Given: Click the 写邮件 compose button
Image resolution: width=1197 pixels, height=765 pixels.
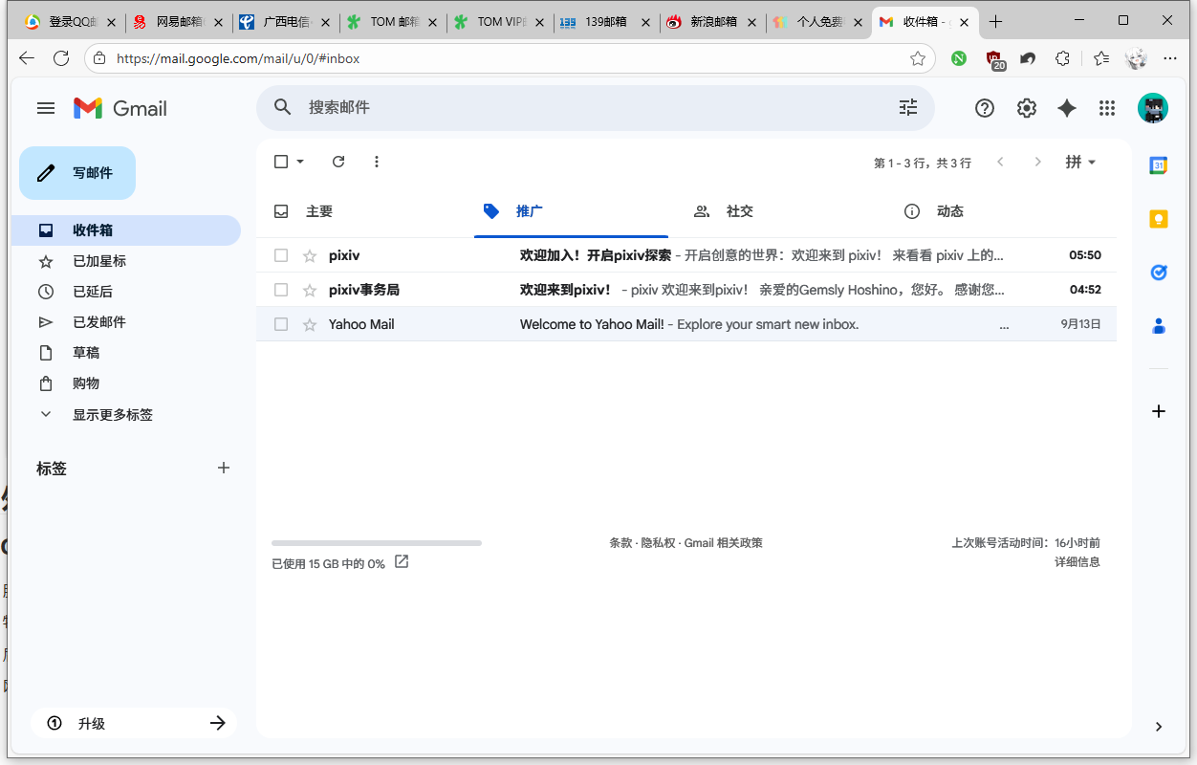Looking at the screenshot, I should pos(77,173).
